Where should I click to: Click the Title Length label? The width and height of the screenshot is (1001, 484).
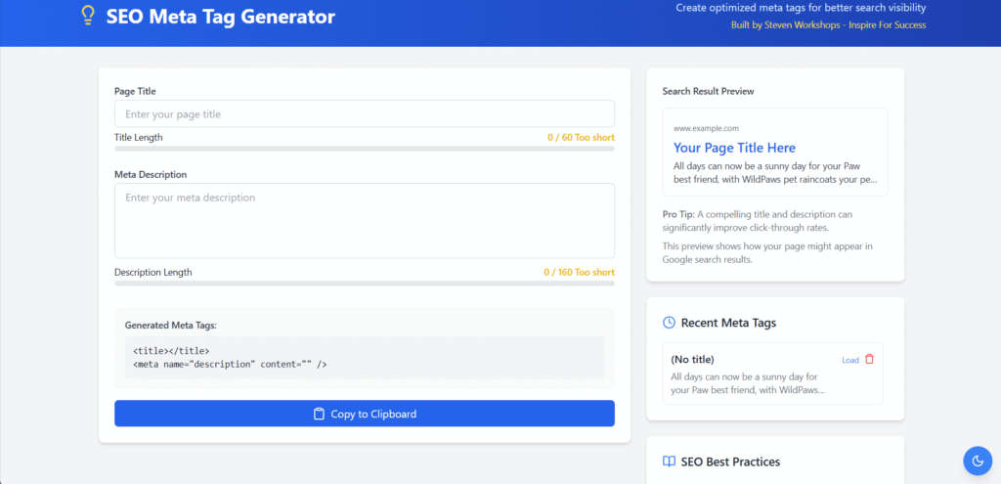[x=139, y=137]
